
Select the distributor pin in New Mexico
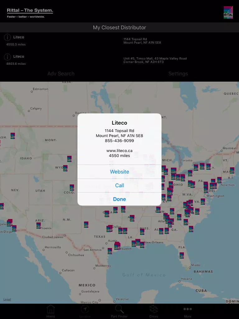86,224
